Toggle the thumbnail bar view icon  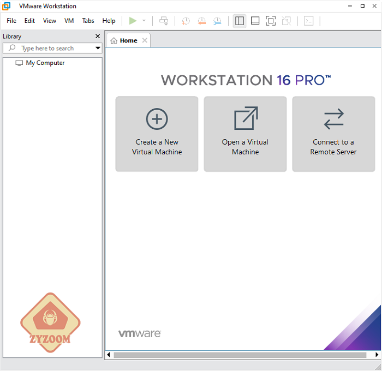[x=255, y=21]
